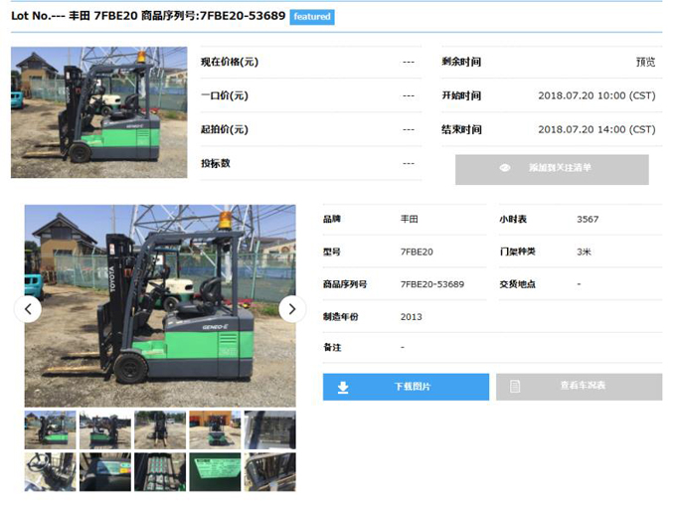Select the third thumbnail showing forklift front view
Viewport: 676px width, 511px height.
(x=159, y=429)
